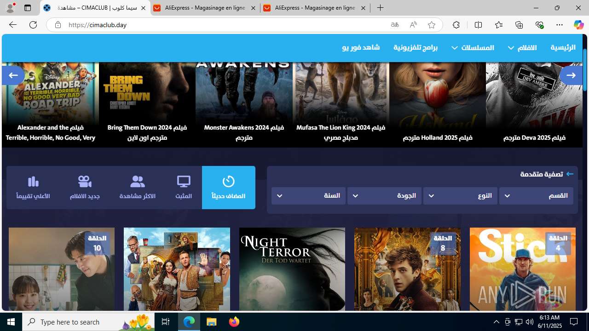Click the browser Back arrow
The height and width of the screenshot is (331, 589).
click(x=12, y=25)
